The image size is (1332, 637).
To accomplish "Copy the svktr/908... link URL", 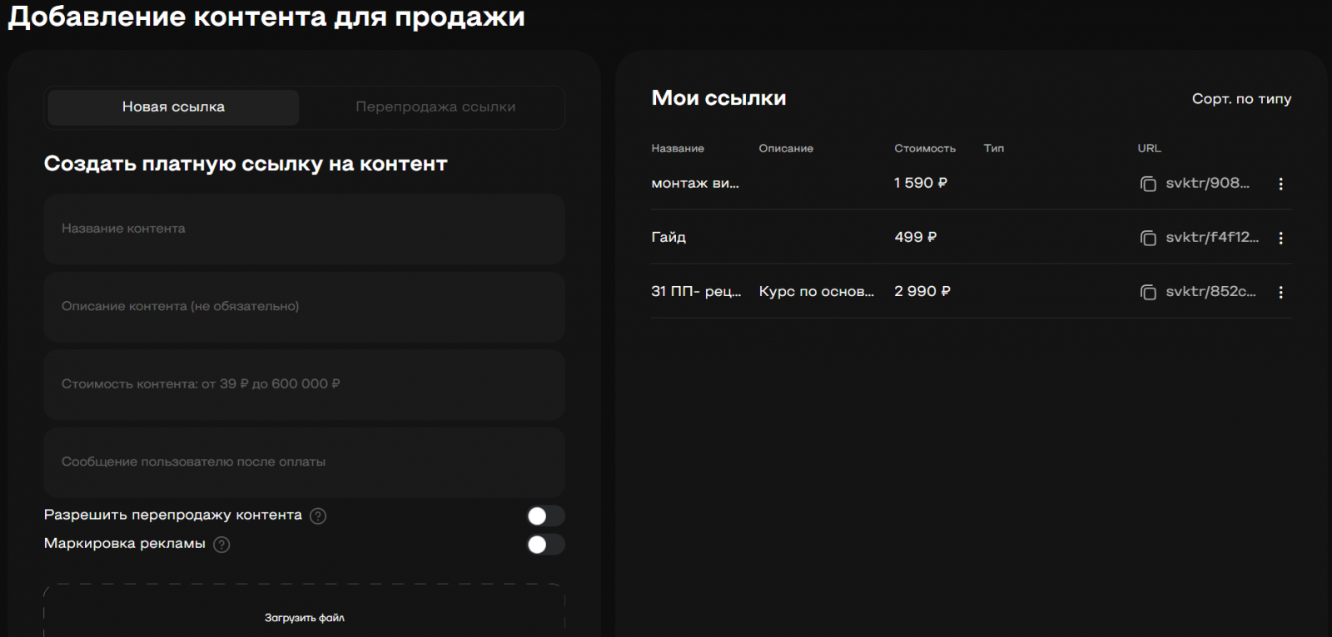I will coord(1148,184).
